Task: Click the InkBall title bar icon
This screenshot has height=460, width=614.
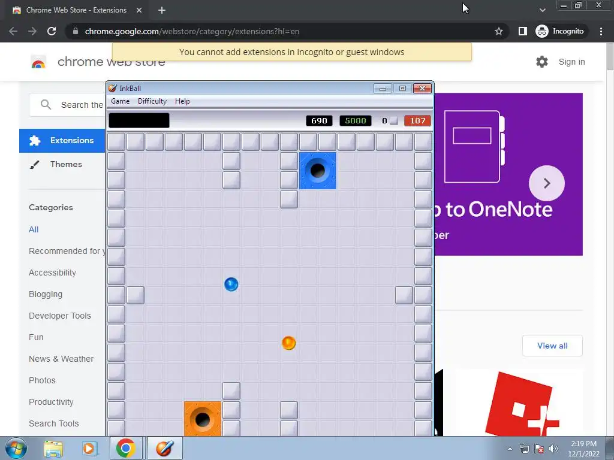Action: (x=112, y=89)
